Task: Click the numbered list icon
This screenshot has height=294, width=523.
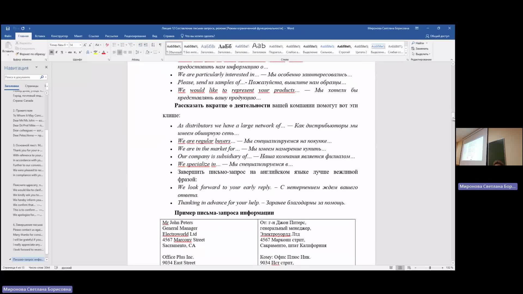Action: point(123,45)
